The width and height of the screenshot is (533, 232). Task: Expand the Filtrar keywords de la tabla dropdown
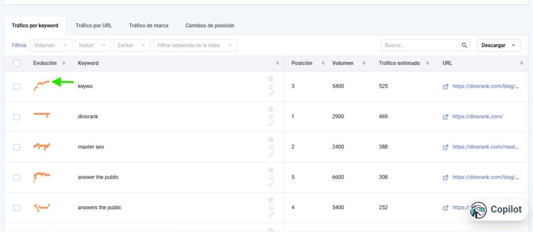[195, 45]
